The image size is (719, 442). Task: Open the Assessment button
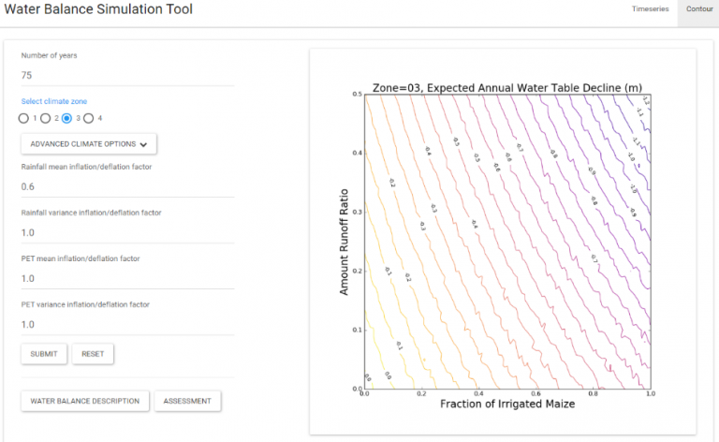(187, 401)
